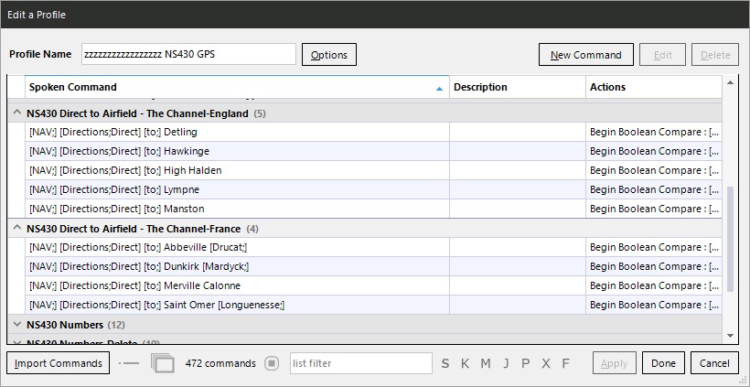Collapse the Channel-France airfield group

(16, 229)
